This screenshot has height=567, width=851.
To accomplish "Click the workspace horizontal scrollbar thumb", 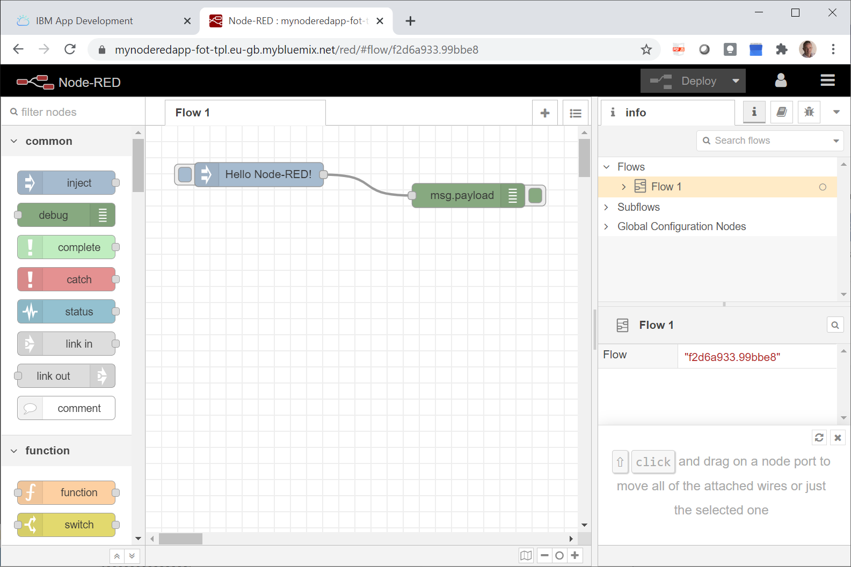I will click(x=180, y=539).
